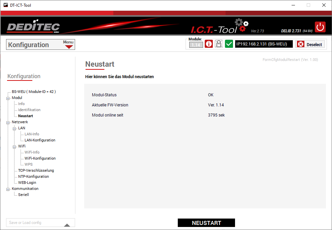Screen dimensions: 332x230
Task: Collapse the LAN tree branch
Action: [14, 128]
